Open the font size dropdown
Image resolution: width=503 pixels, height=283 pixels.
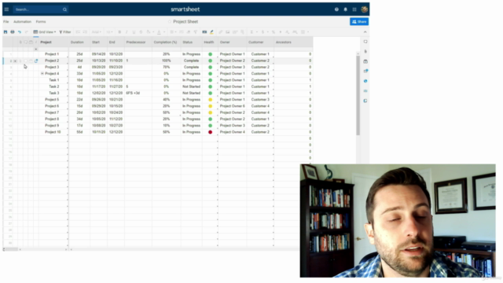click(109, 31)
